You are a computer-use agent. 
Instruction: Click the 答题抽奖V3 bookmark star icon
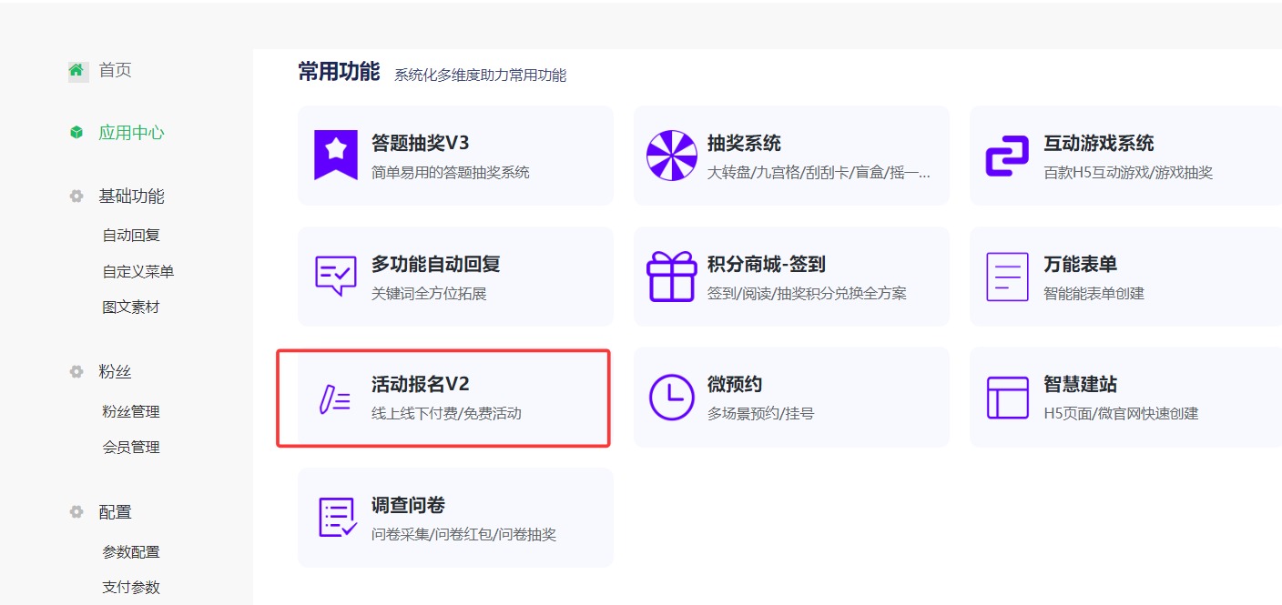336,155
